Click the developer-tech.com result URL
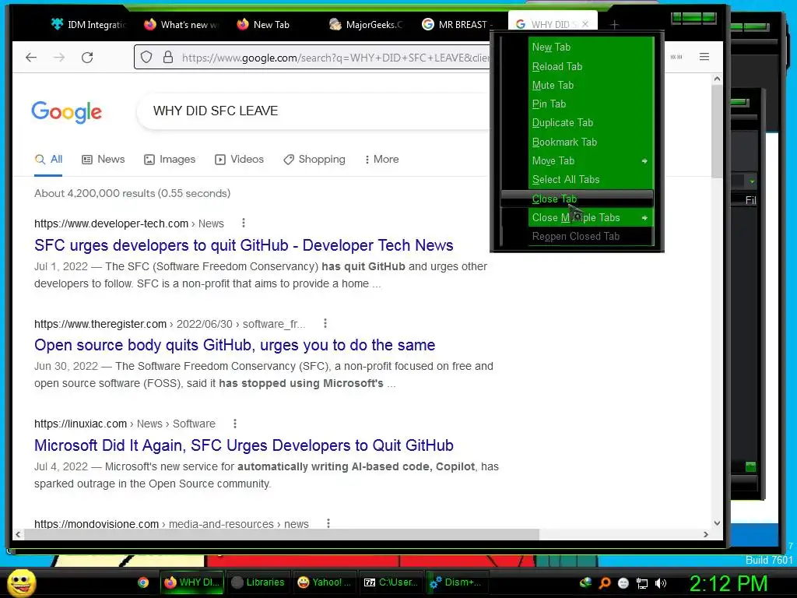 (129, 223)
